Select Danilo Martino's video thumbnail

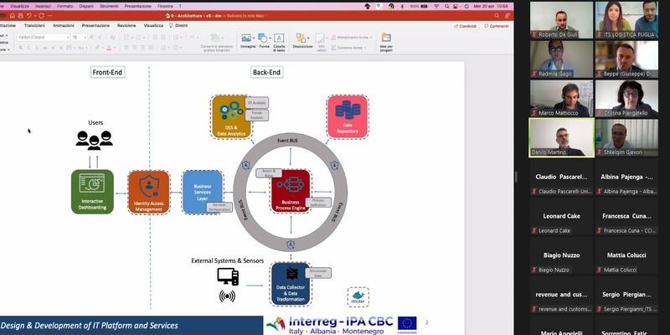pyautogui.click(x=561, y=137)
